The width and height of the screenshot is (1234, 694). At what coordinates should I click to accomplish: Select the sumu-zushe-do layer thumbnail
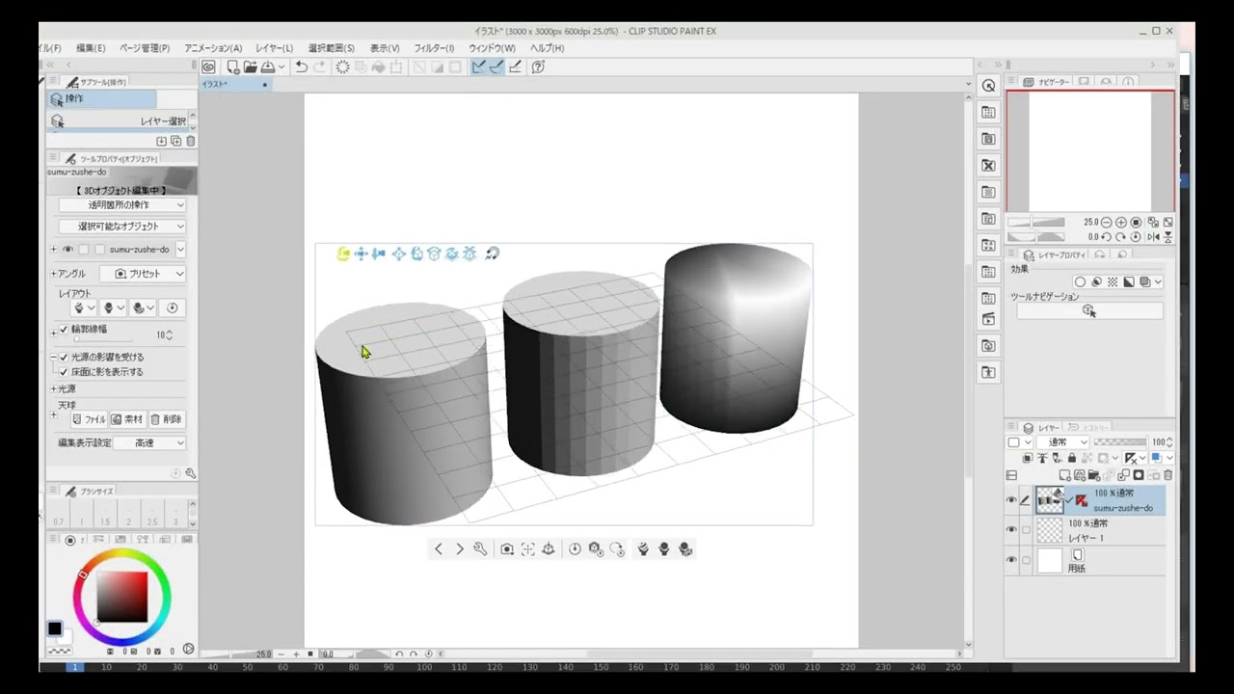click(1050, 500)
